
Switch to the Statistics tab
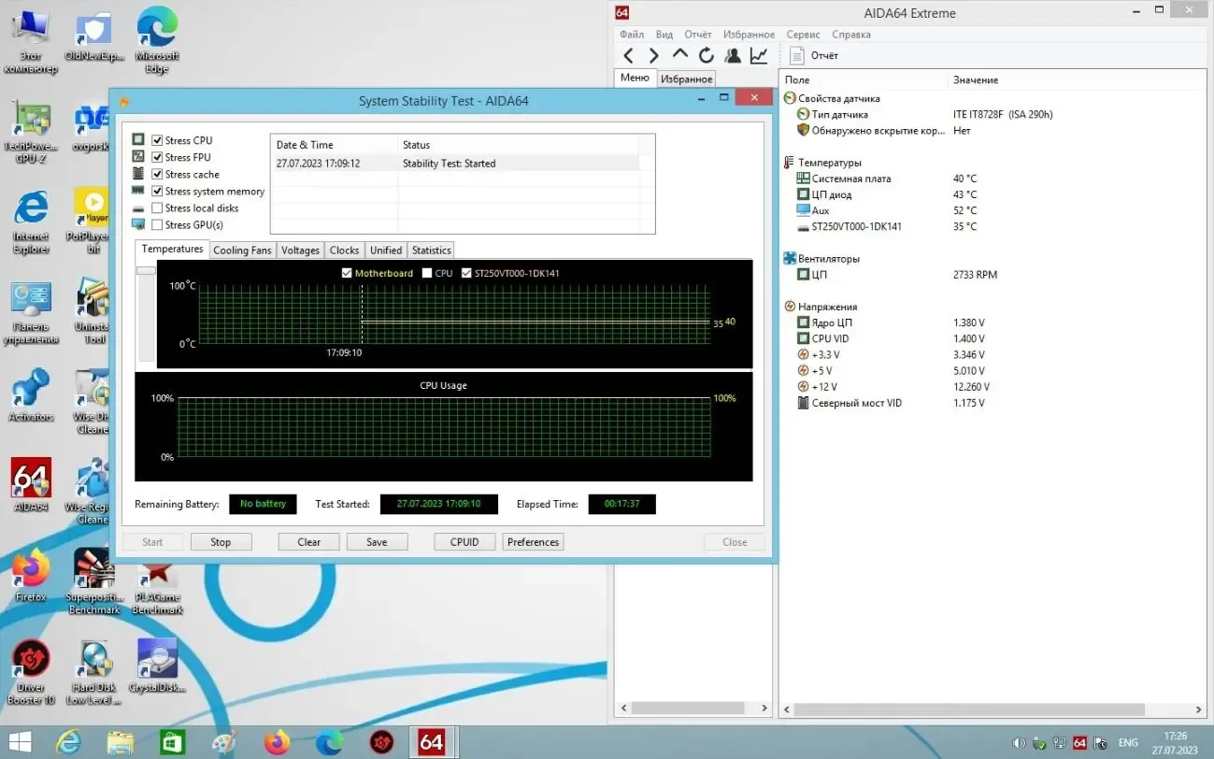click(430, 250)
